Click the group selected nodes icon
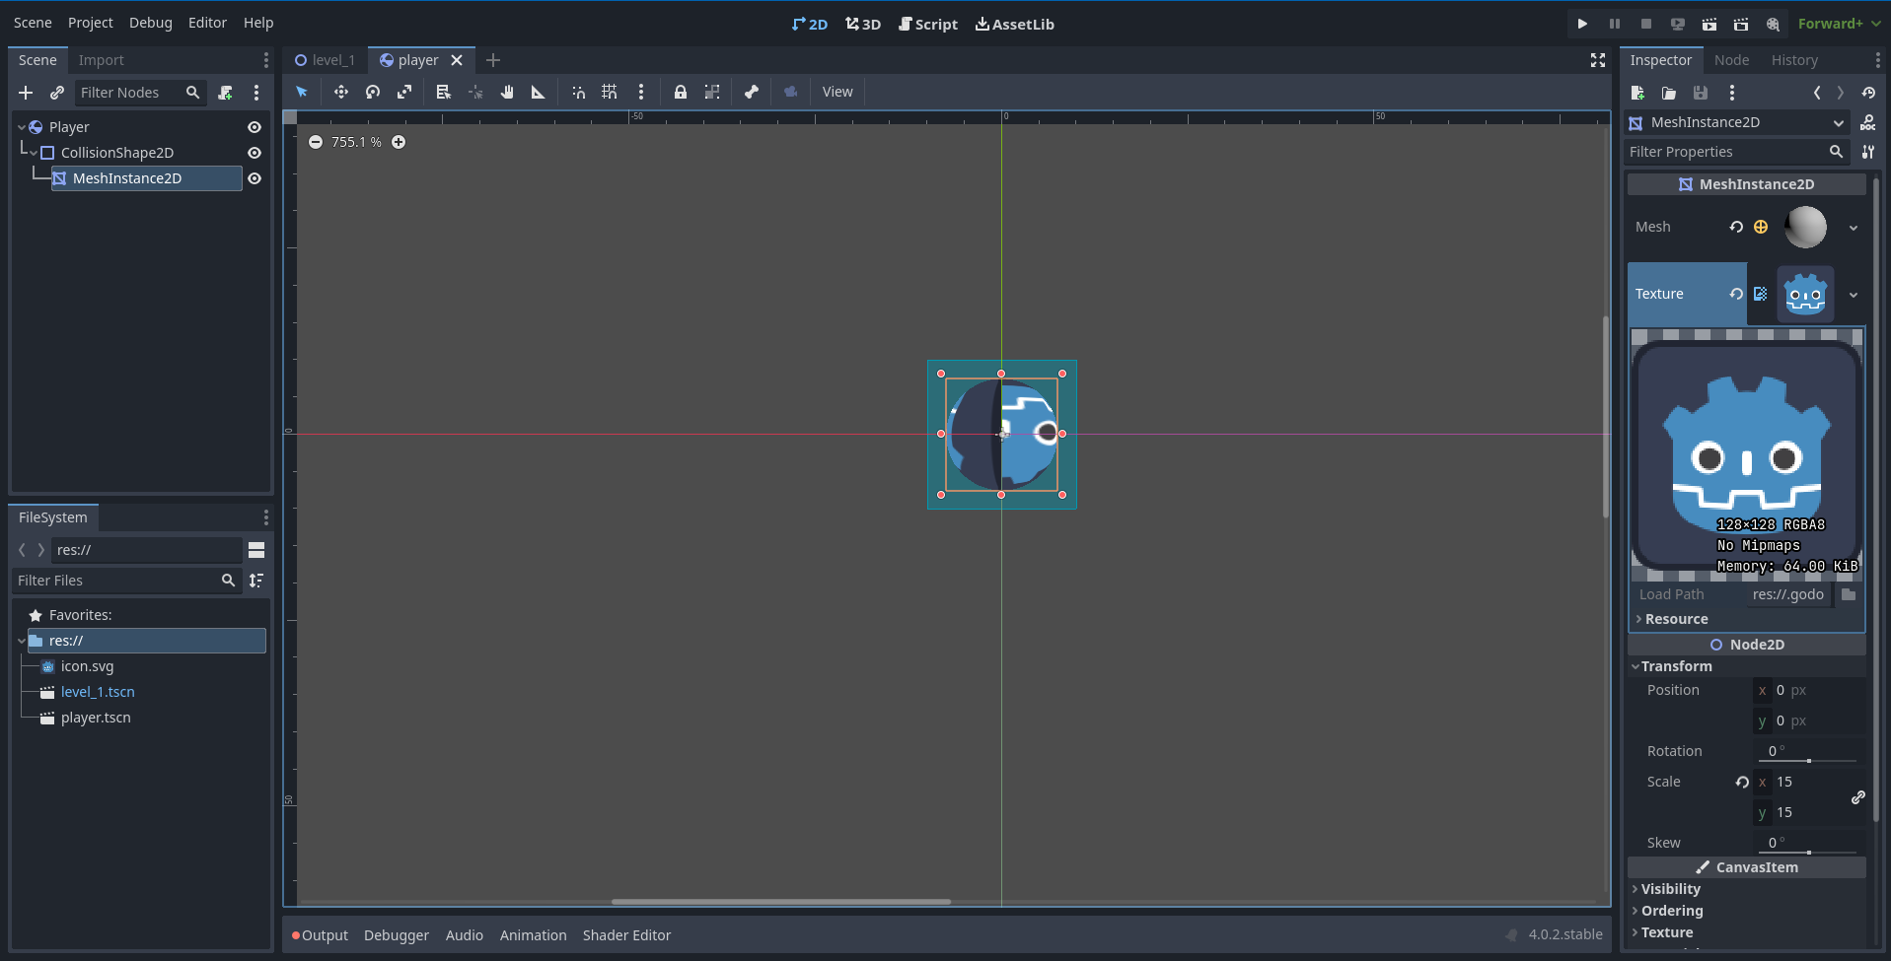This screenshot has height=961, width=1891. tap(712, 92)
